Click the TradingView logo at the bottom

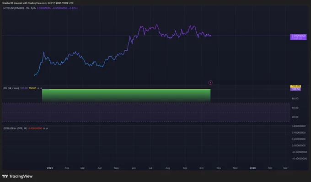coord(17,176)
